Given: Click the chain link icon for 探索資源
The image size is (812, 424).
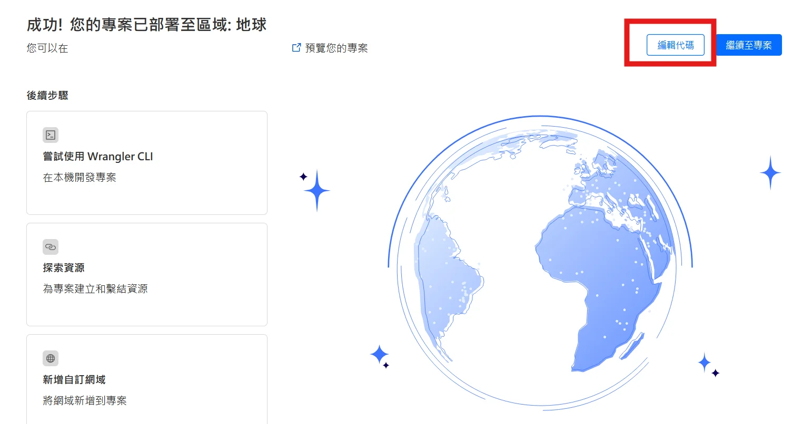Looking at the screenshot, I should click(51, 247).
